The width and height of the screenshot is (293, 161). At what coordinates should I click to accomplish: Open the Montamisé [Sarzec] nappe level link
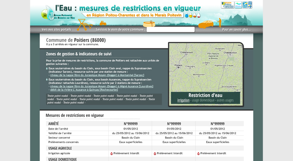(x=97, y=75)
